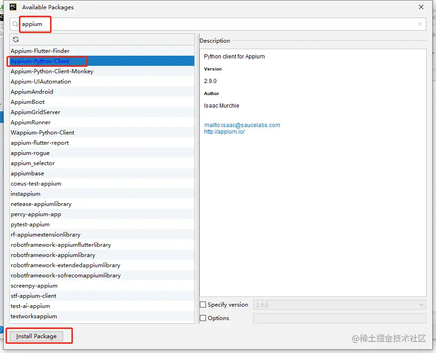Select AppiumAndroid package
This screenshot has width=436, height=353.
[x=102, y=91]
